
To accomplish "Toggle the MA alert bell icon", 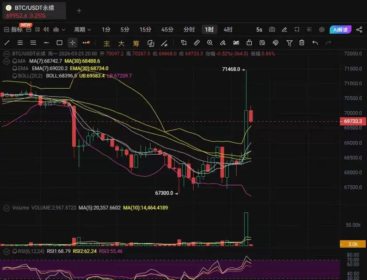I will pos(15,61).
